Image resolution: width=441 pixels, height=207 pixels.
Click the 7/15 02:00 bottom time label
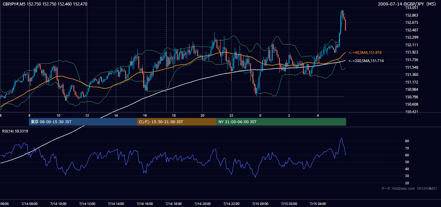[289, 204]
